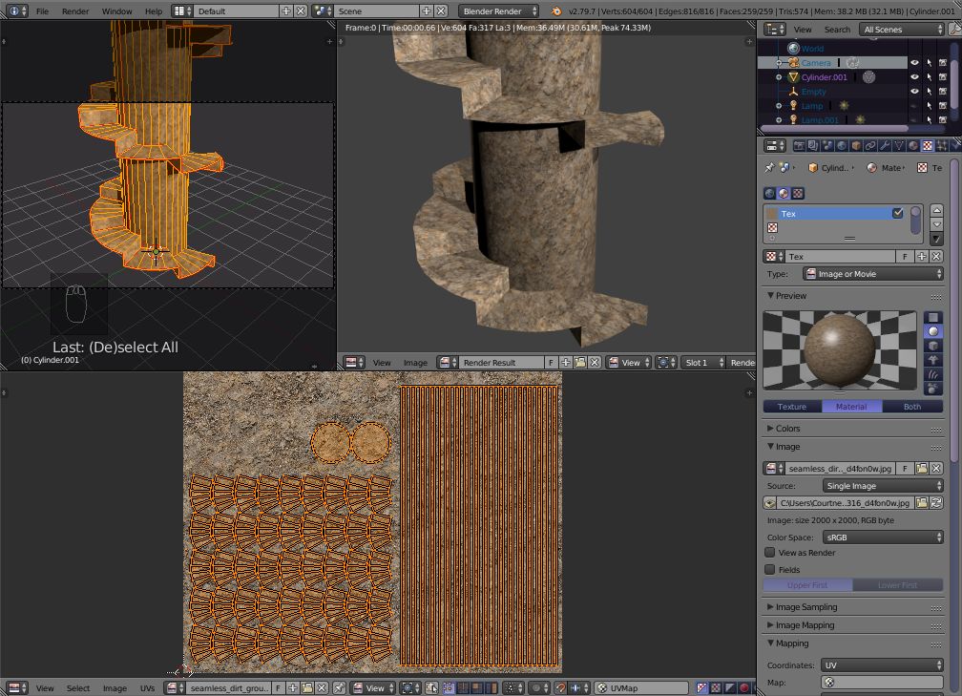Screen dimensions: 962x696
Task: Open the Color Space sRGB dropdown
Action: (882, 538)
